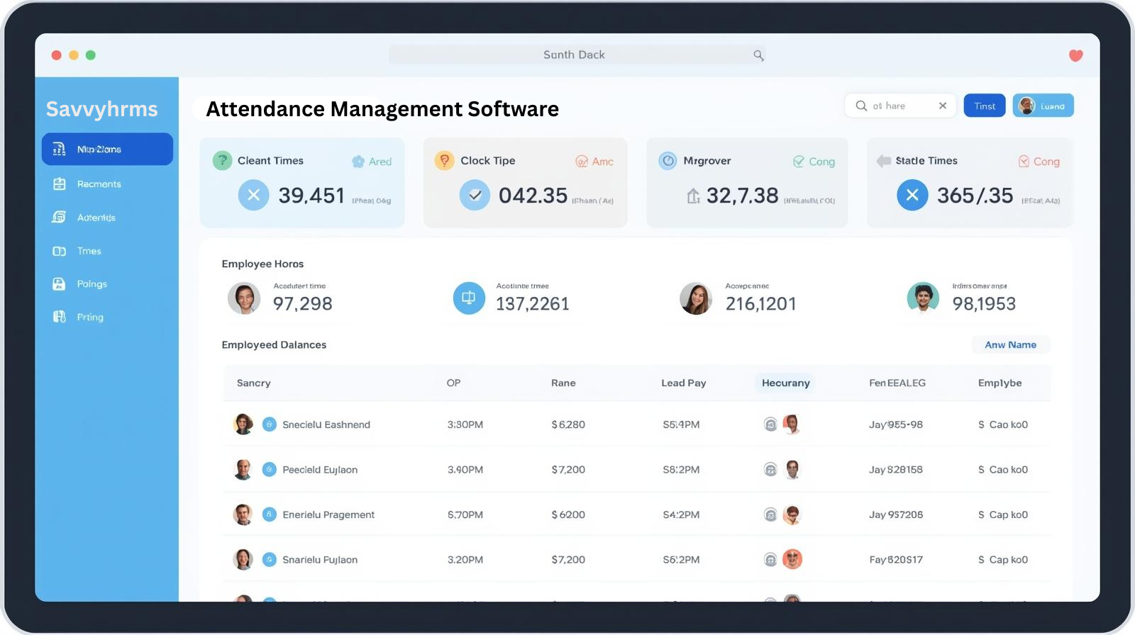Click the Prting sidebar icon
This screenshot has height=635, width=1135.
pyautogui.click(x=60, y=317)
